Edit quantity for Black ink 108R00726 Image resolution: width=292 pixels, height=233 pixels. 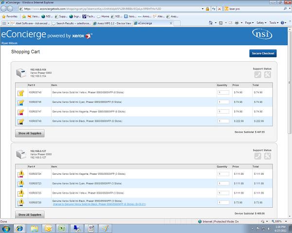tap(223, 202)
